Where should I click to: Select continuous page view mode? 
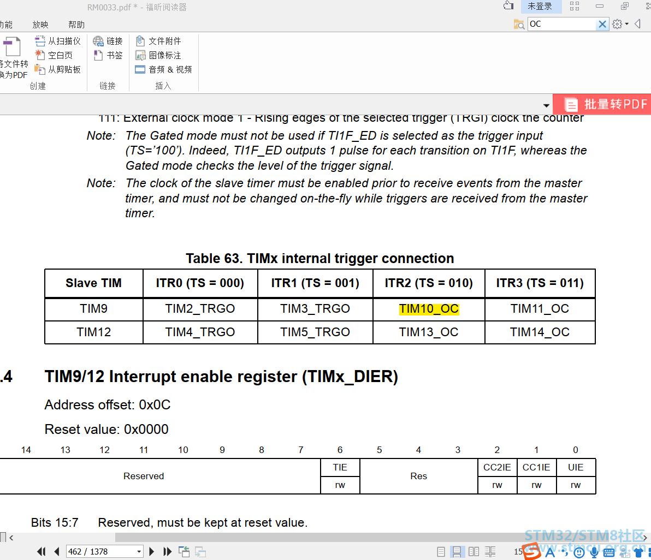click(457, 551)
